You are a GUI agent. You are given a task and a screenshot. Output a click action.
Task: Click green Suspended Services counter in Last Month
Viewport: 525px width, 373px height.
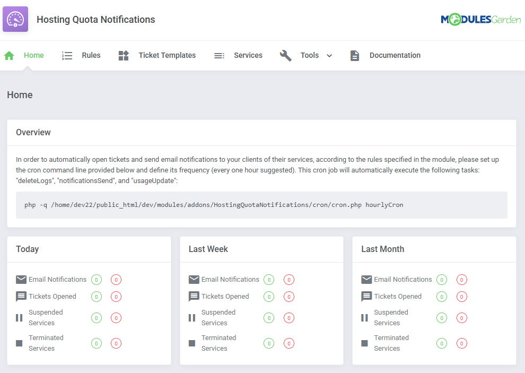(442, 318)
